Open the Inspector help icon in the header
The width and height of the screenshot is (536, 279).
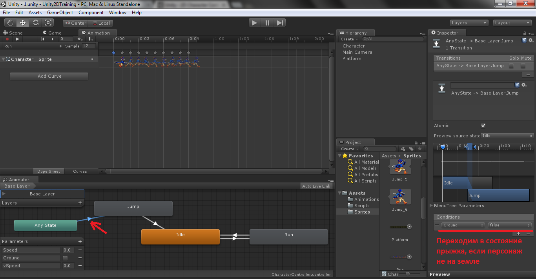tap(524, 40)
